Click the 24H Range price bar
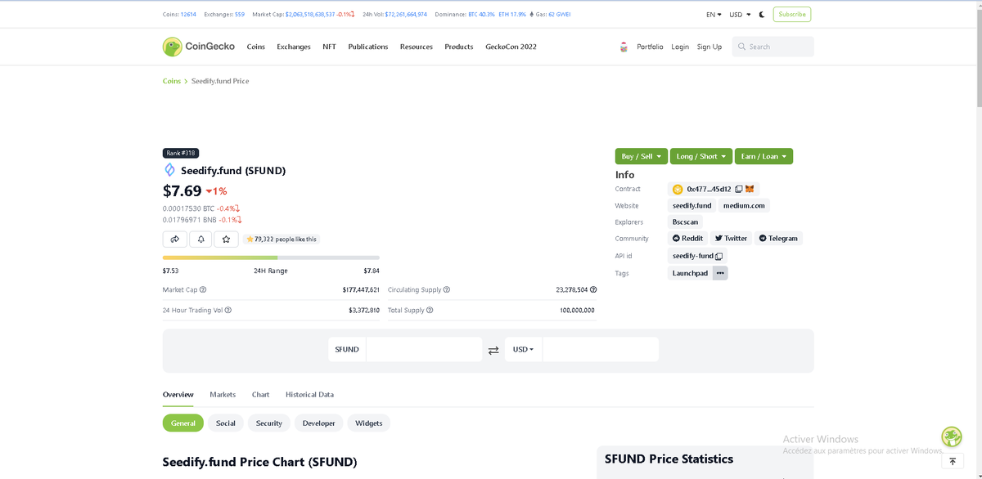This screenshot has height=479, width=982. (271, 257)
